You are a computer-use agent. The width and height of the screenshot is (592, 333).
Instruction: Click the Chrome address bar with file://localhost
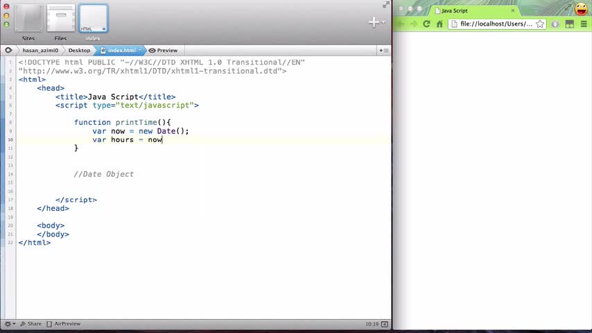pos(497,24)
